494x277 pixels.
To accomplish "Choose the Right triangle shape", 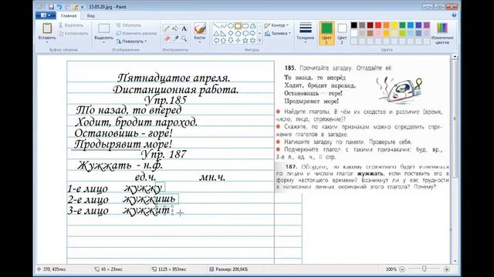I will pos(223,33).
